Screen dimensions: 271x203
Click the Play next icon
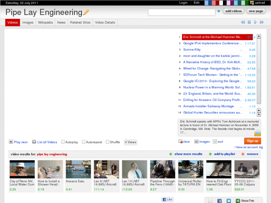click(11, 142)
